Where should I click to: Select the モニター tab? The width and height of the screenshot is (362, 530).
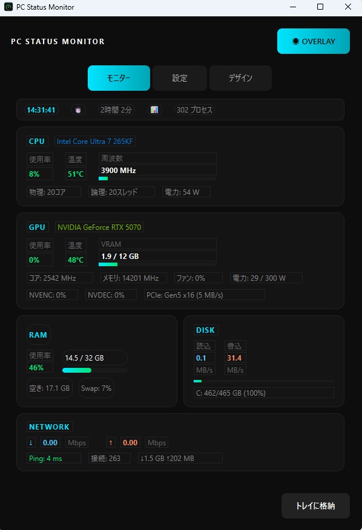[118, 77]
